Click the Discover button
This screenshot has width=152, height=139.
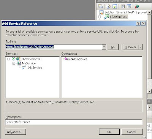(131, 47)
